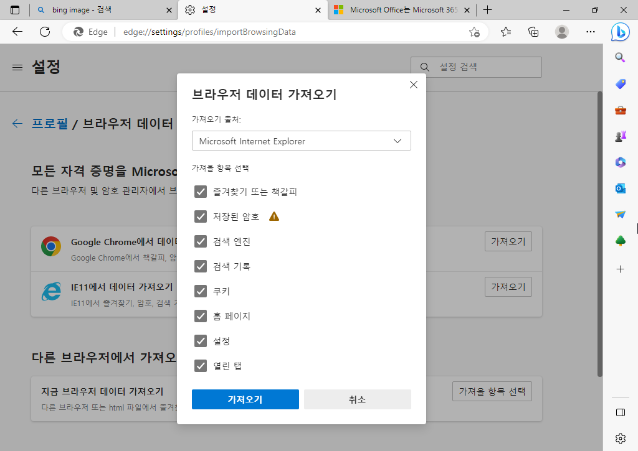
Task: Open the Settings and more ellipsis menu
Action: (x=591, y=32)
